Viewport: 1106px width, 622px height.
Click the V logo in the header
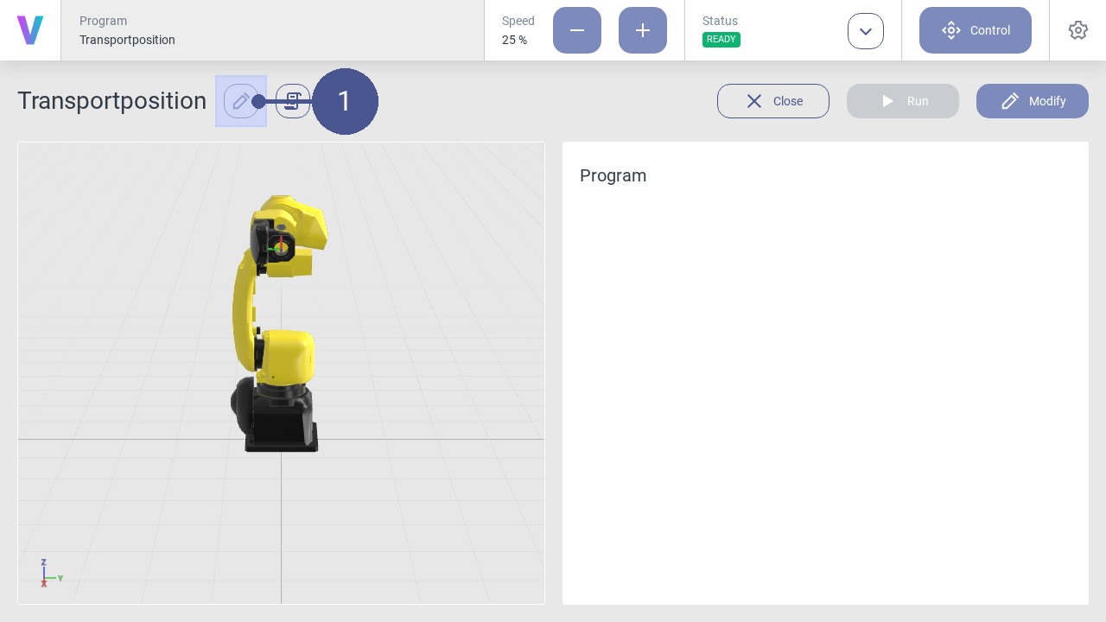click(30, 30)
